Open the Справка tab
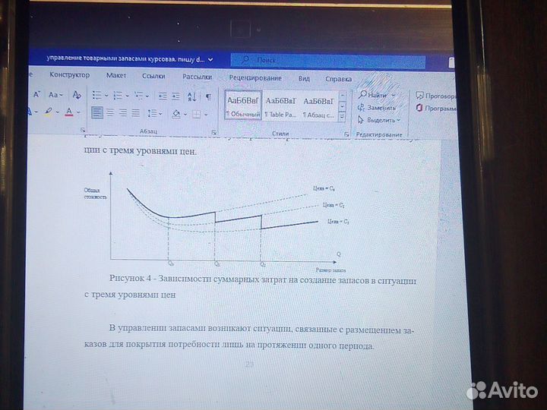Viewport: 547px width, 410px height. pos(338,79)
